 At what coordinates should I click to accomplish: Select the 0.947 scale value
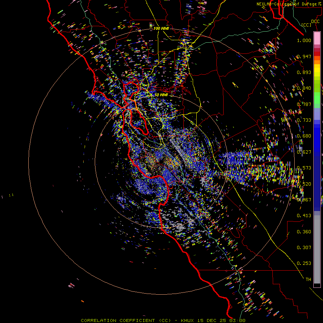point(304,56)
